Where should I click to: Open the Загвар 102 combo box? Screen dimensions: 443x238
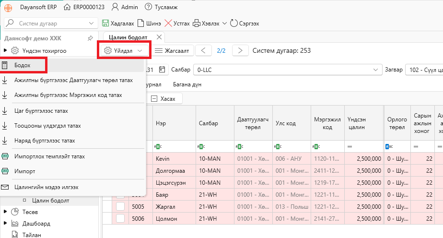(424, 70)
